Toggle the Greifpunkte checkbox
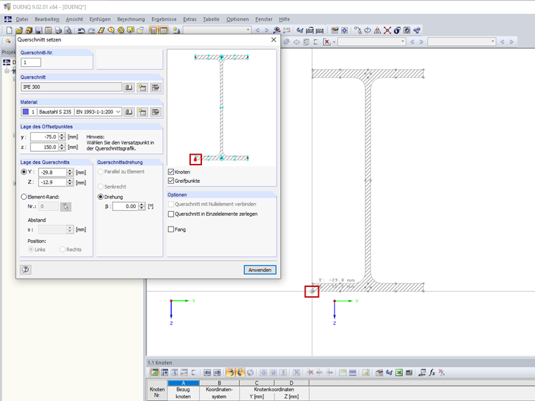The image size is (535, 401). 171,181
